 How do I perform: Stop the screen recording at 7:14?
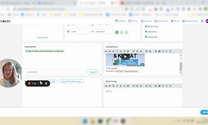pos(29,83)
